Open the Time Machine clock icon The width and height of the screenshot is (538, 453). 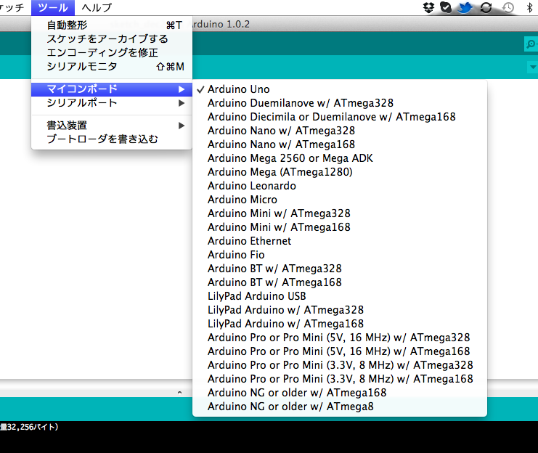(508, 7)
